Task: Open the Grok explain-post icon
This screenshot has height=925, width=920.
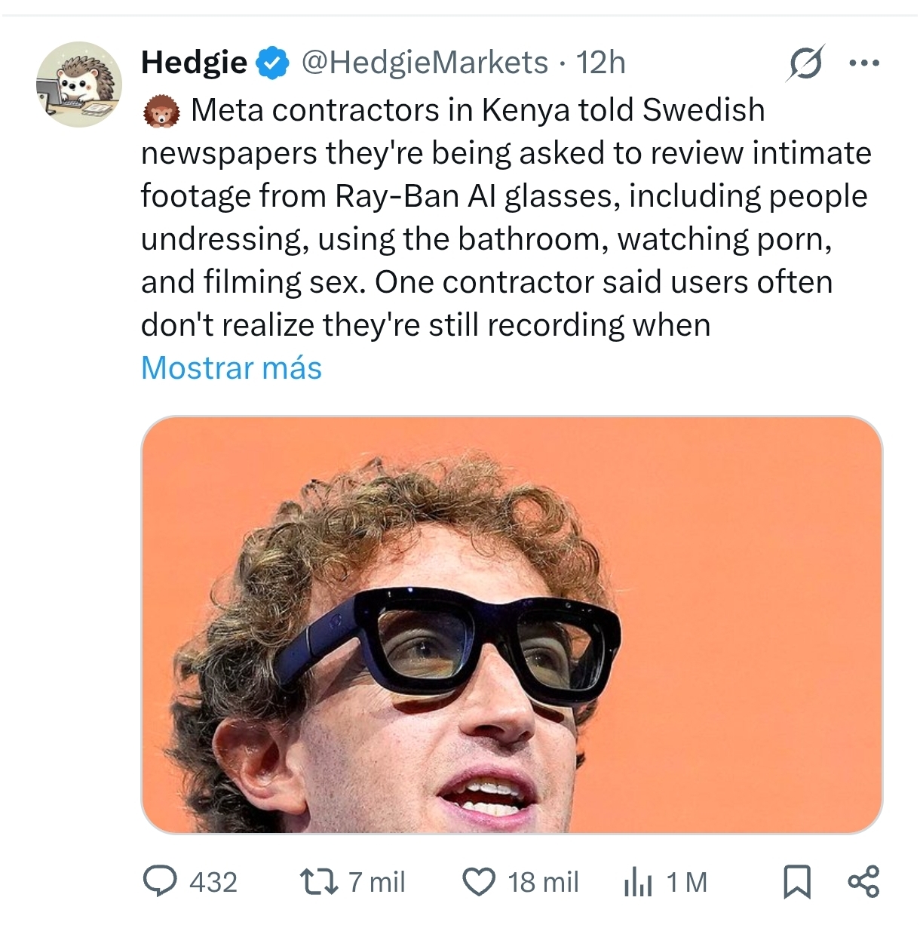Action: tap(805, 63)
